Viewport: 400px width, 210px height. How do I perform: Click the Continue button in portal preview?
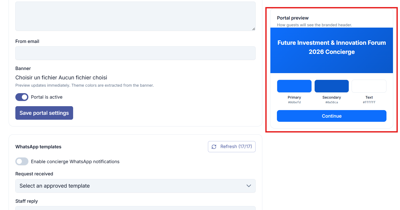tap(332, 116)
